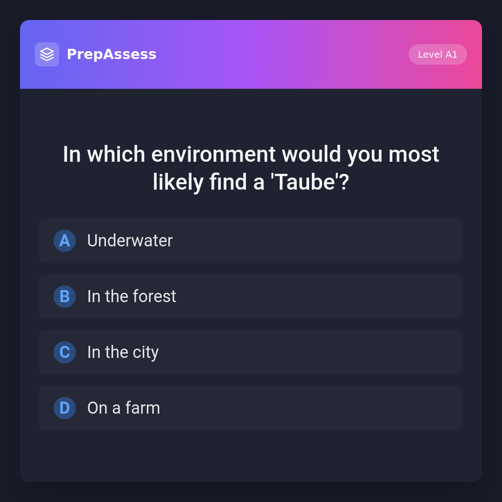
Task: Click the word "likely" in the question
Action: (178, 182)
